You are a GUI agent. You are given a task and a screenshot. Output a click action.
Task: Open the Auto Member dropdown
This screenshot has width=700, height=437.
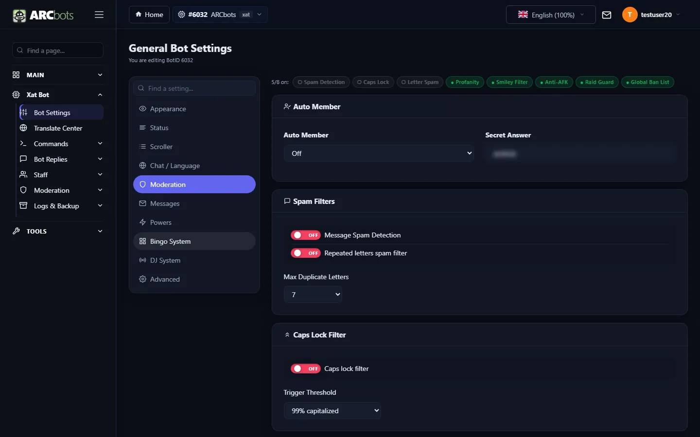(x=379, y=153)
